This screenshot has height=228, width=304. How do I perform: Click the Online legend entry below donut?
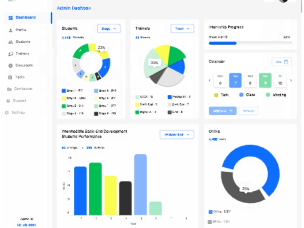220,212
